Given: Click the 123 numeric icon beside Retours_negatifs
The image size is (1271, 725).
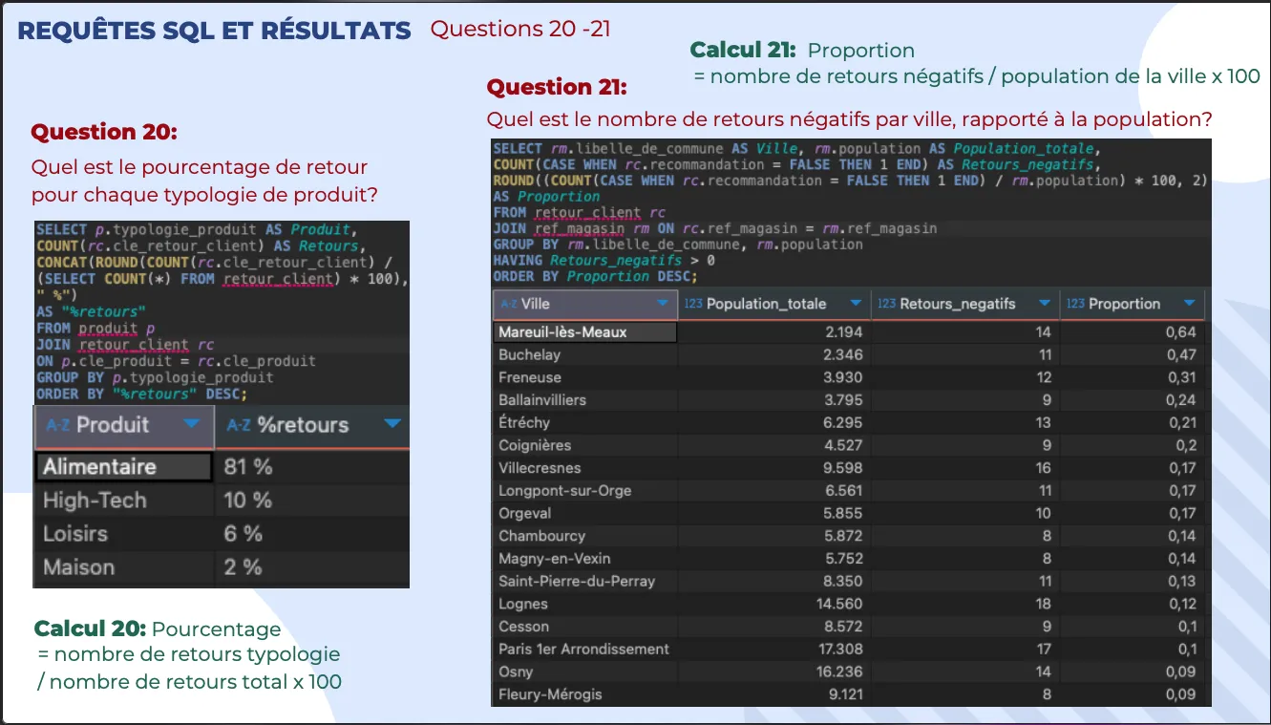Looking at the screenshot, I should [886, 304].
